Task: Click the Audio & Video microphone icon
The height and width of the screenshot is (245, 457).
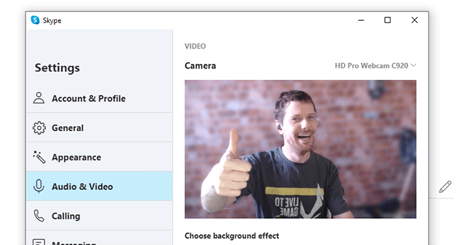Action: (39, 186)
